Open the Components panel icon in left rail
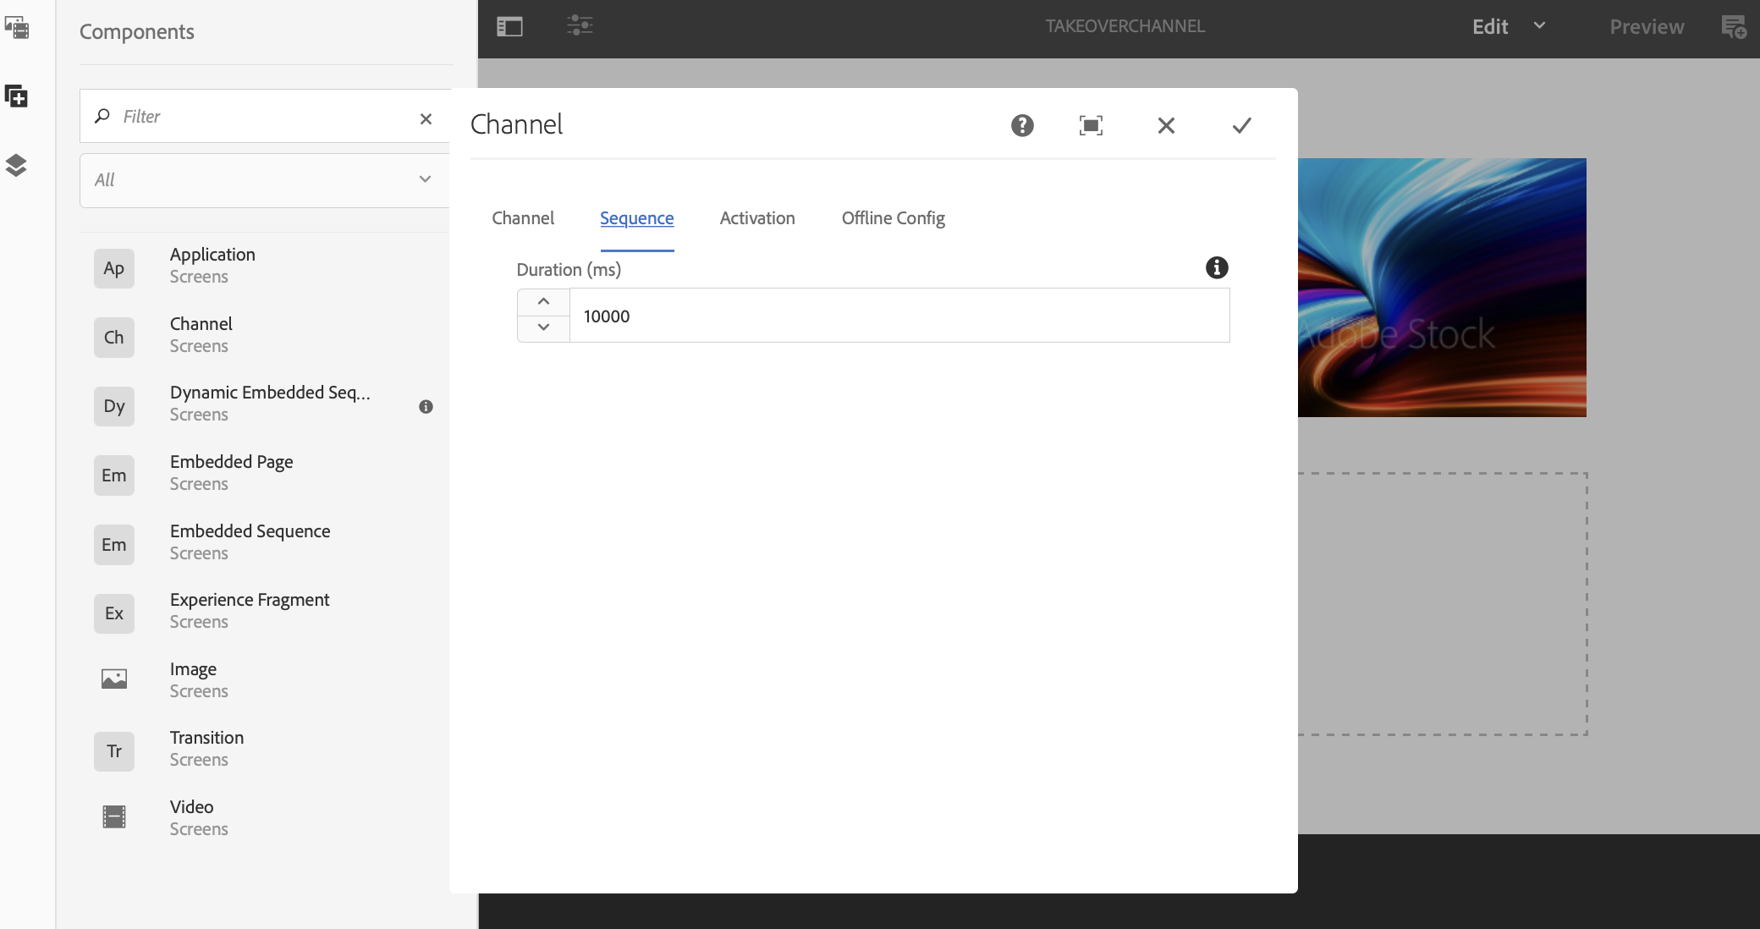 pos(17,96)
